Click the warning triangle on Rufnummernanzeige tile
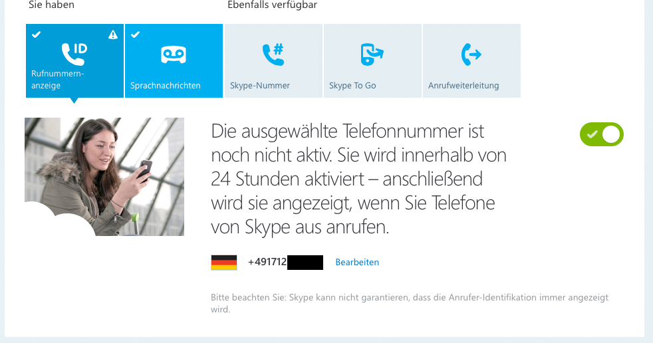 [113, 35]
